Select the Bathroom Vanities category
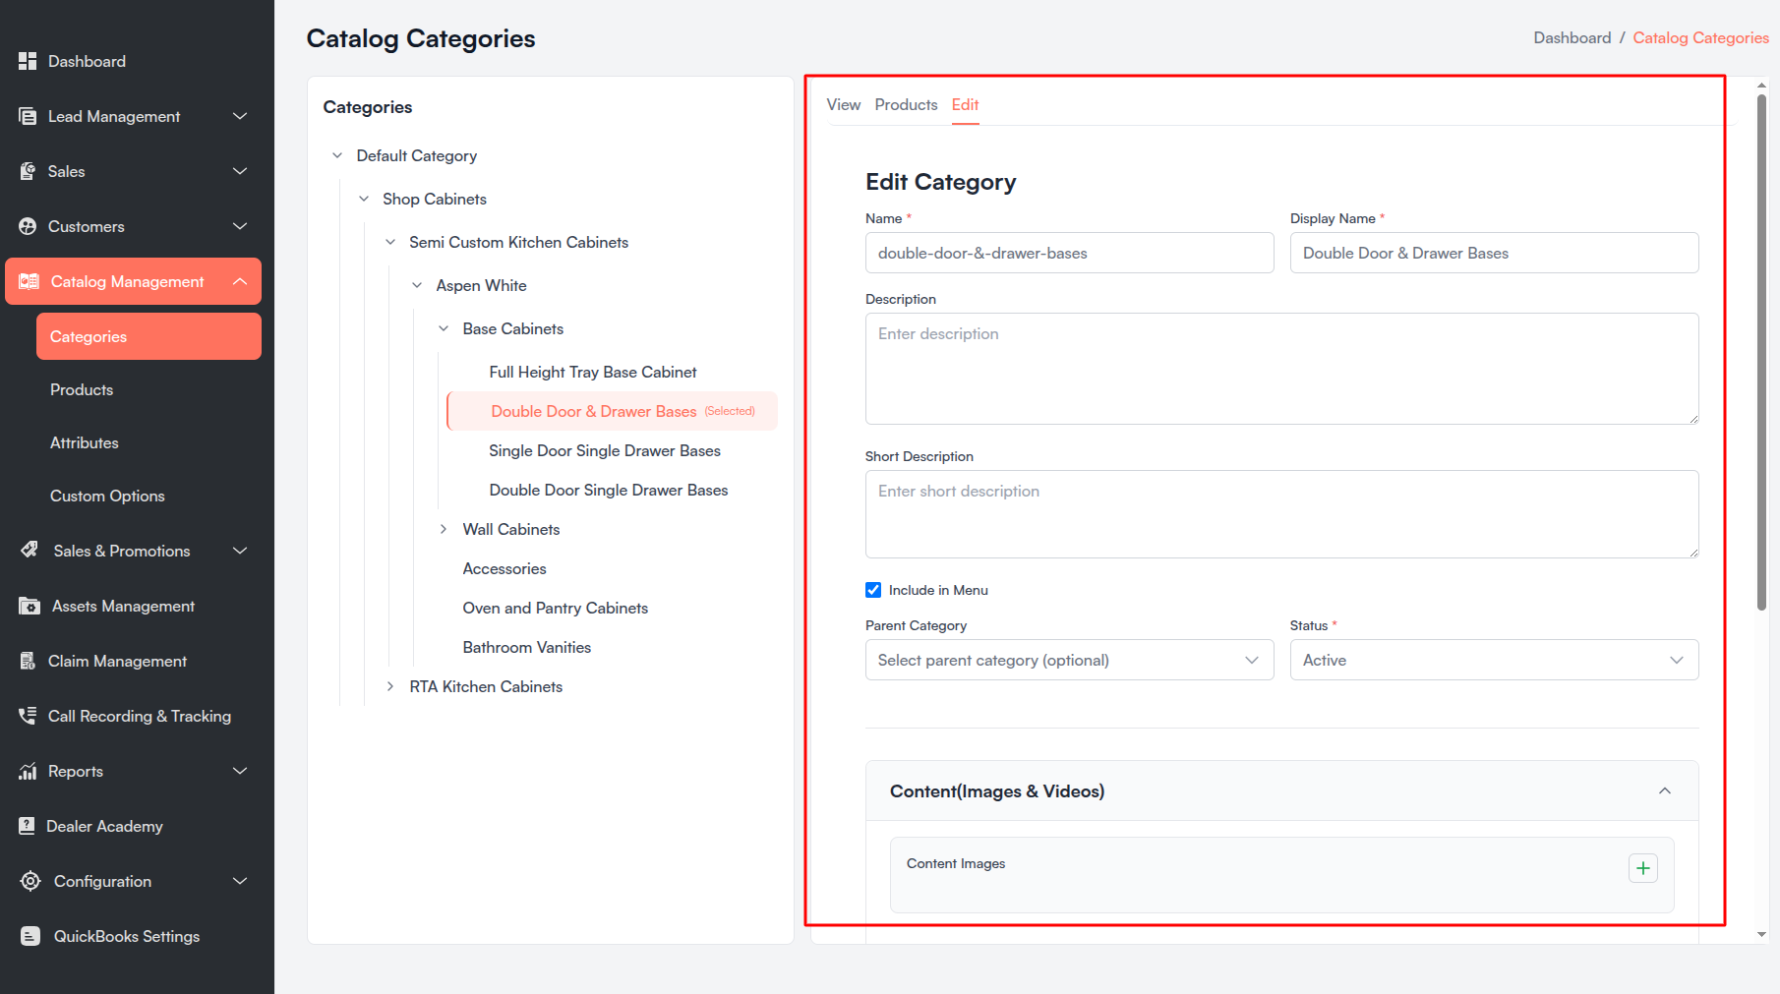The height and width of the screenshot is (994, 1780). (527, 647)
